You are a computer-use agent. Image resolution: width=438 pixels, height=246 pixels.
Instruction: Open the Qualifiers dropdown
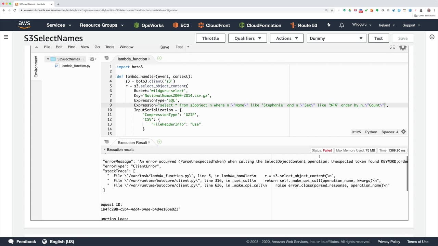[x=247, y=38]
